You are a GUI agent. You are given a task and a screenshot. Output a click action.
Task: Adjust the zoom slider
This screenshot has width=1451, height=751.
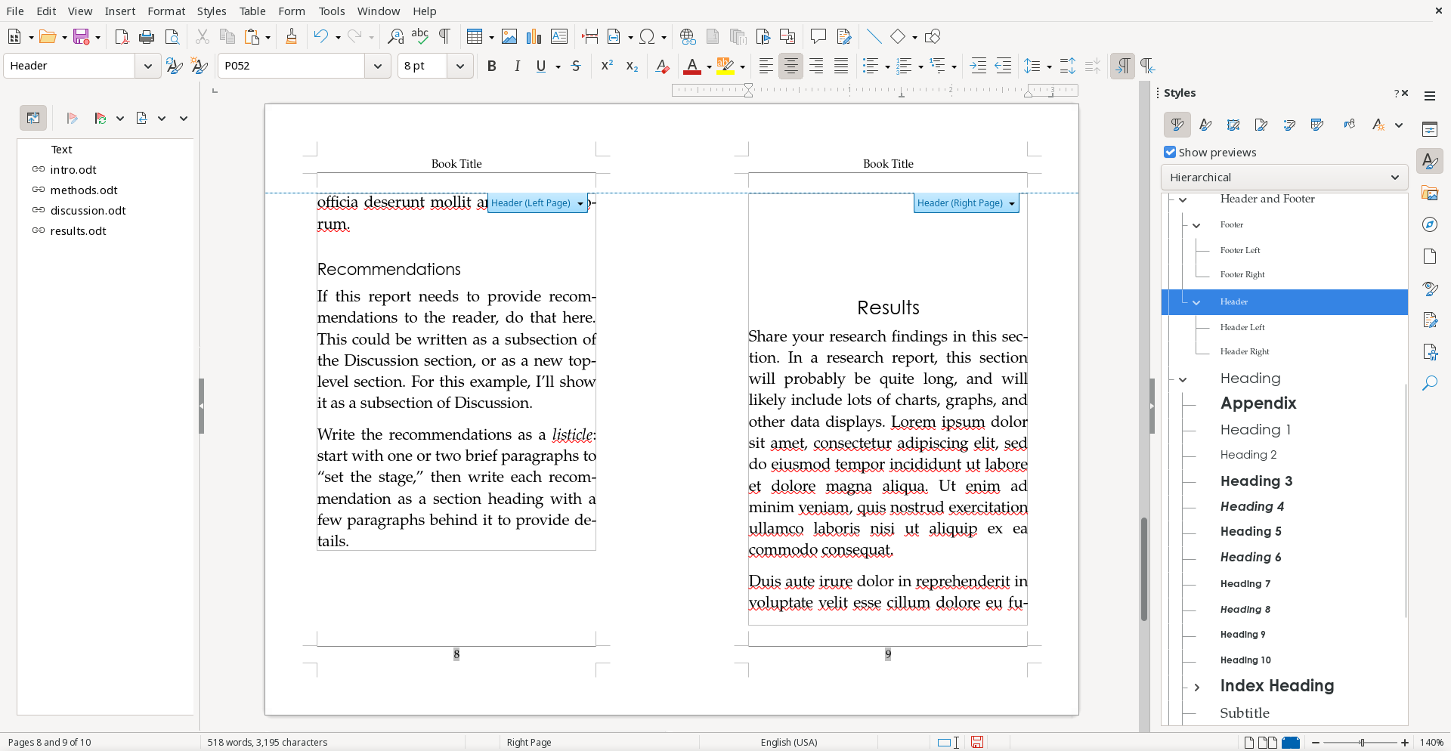[1361, 743]
